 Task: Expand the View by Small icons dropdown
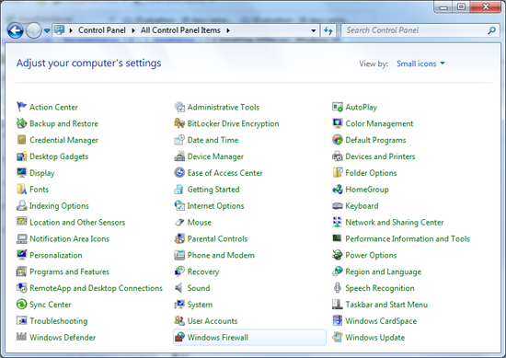[420, 64]
